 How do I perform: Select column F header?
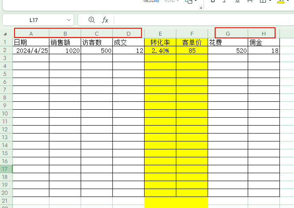[x=192, y=34]
